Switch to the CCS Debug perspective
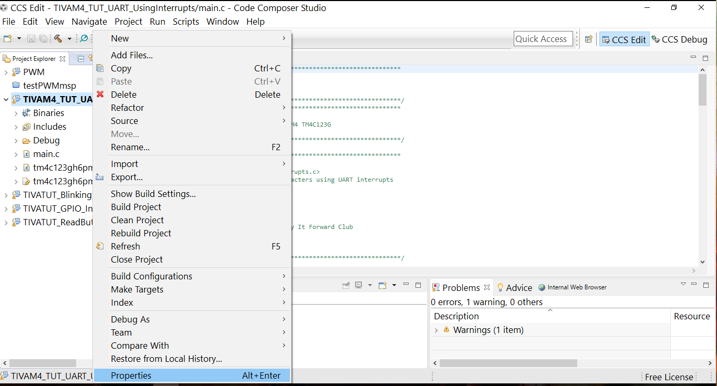This screenshot has height=386, width=717. point(679,39)
